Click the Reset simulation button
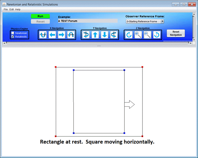Image resolution: width=198 pixels, height=158 pixels. 40,22
